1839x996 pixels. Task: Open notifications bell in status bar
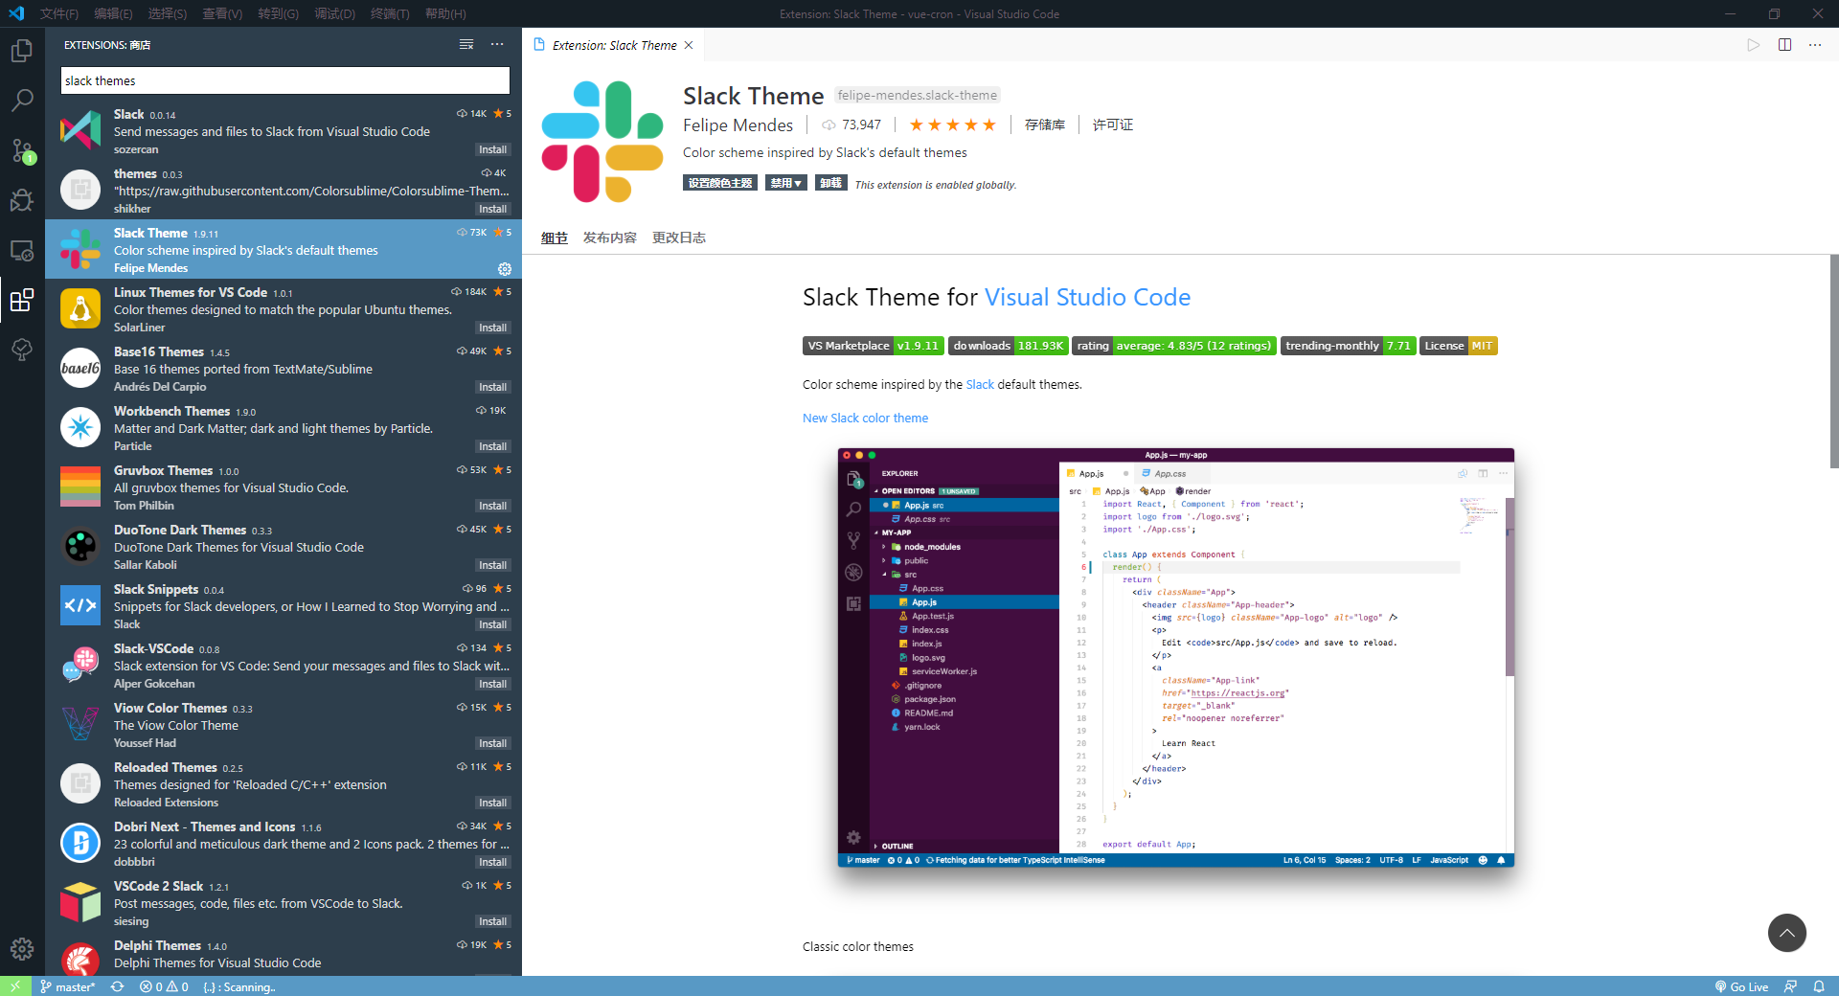1819,986
